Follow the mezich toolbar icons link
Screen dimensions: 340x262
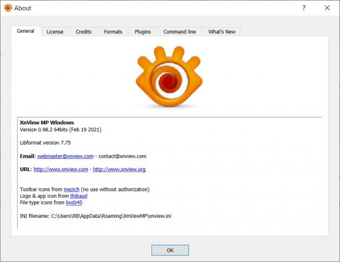(x=71, y=189)
